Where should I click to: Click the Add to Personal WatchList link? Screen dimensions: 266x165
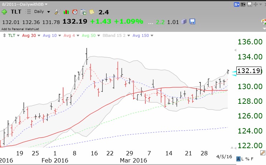point(20,29)
